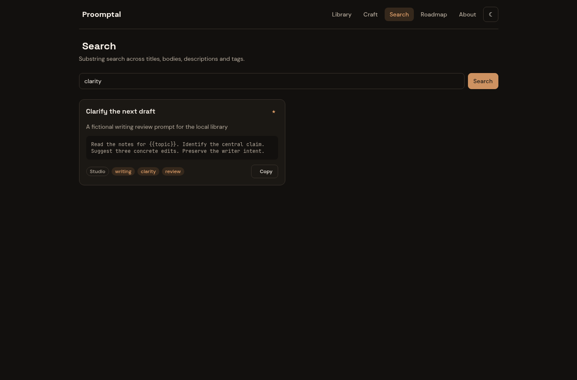Image resolution: width=577 pixels, height=380 pixels.
Task: Filter by the review tag
Action: (173, 171)
